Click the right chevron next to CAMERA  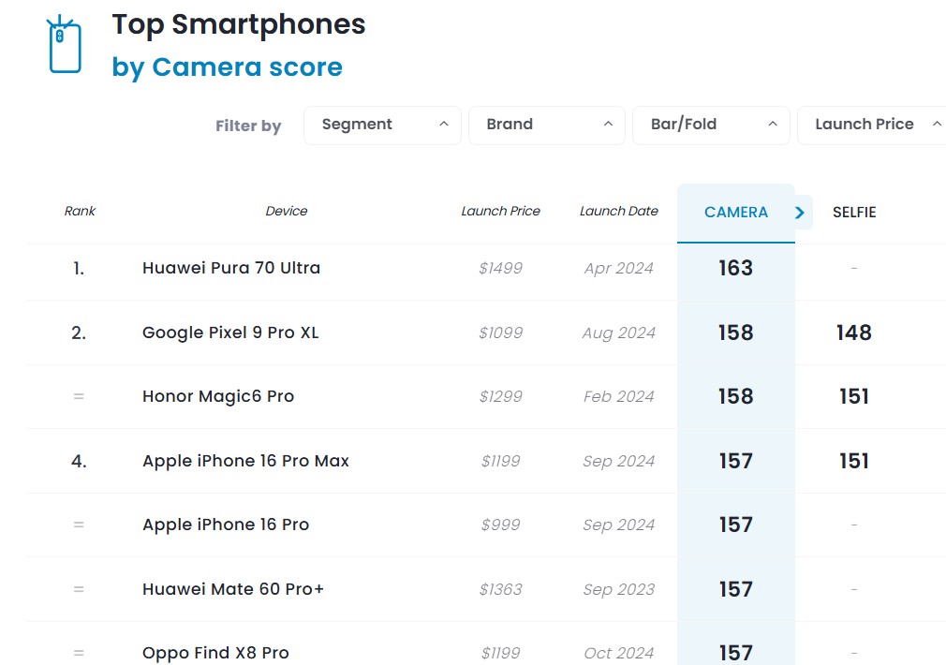pos(800,213)
